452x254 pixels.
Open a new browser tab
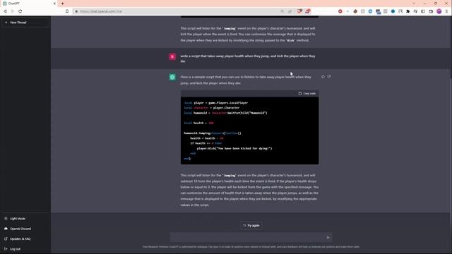[63, 4]
